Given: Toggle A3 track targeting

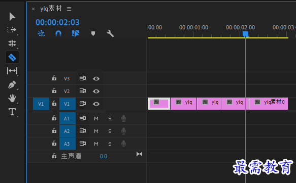Looking at the screenshot, I should click(68, 144).
